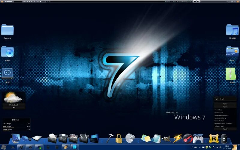Click the Mostly Cloudy weather widget image

(x=13, y=97)
